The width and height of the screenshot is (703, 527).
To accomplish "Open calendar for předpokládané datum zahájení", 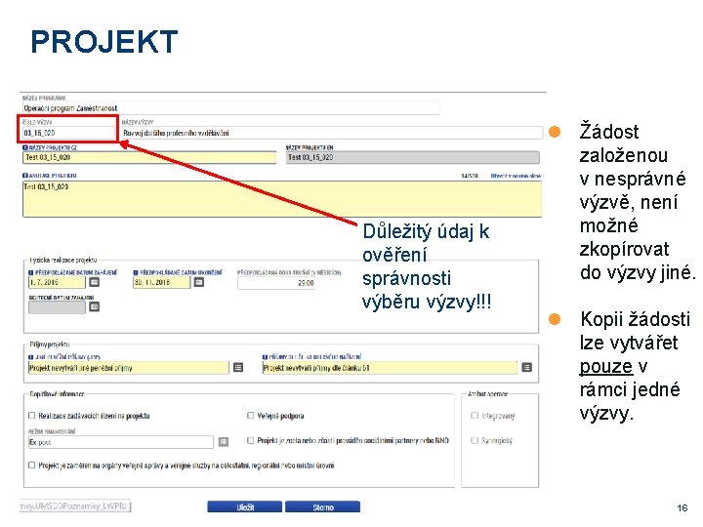I will click(94, 282).
